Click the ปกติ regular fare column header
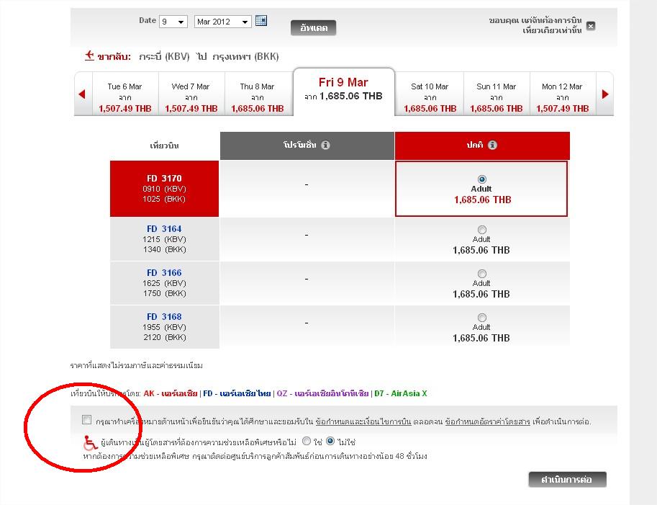 tap(482, 146)
